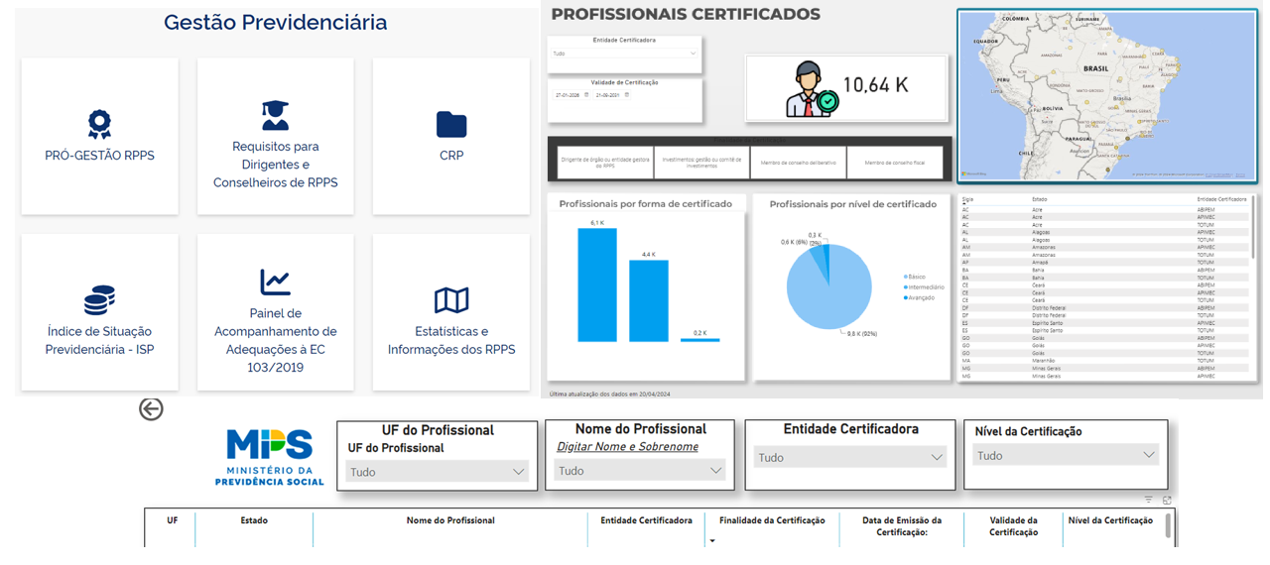Click the graduate icon for Requisitos para Dirigentes
This screenshot has height=565, width=1270.
275,115
